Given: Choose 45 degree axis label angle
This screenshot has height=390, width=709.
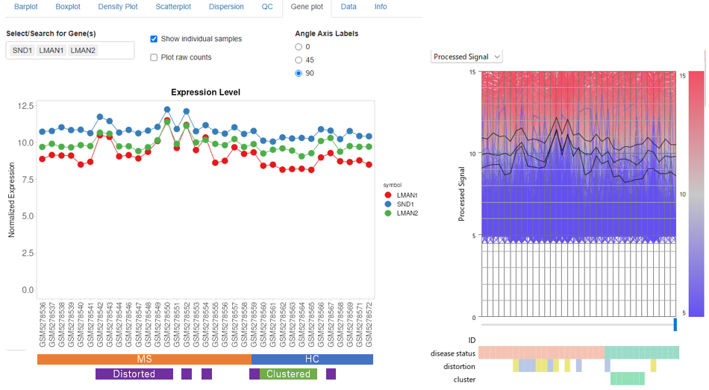Looking at the screenshot, I should [x=299, y=60].
